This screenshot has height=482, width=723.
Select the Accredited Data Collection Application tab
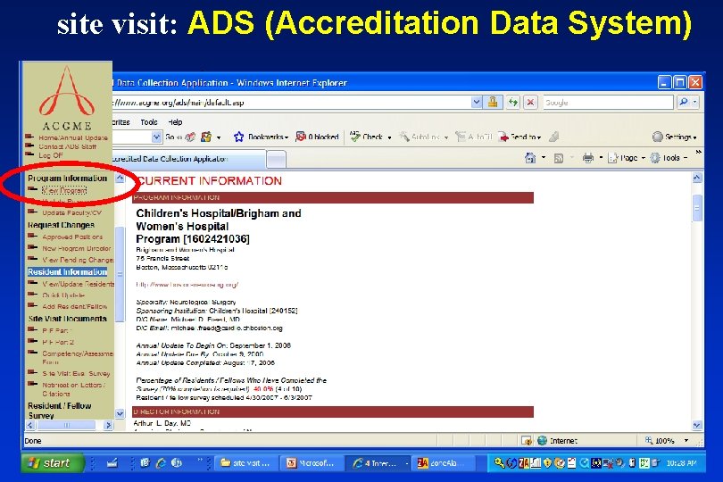coord(189,159)
